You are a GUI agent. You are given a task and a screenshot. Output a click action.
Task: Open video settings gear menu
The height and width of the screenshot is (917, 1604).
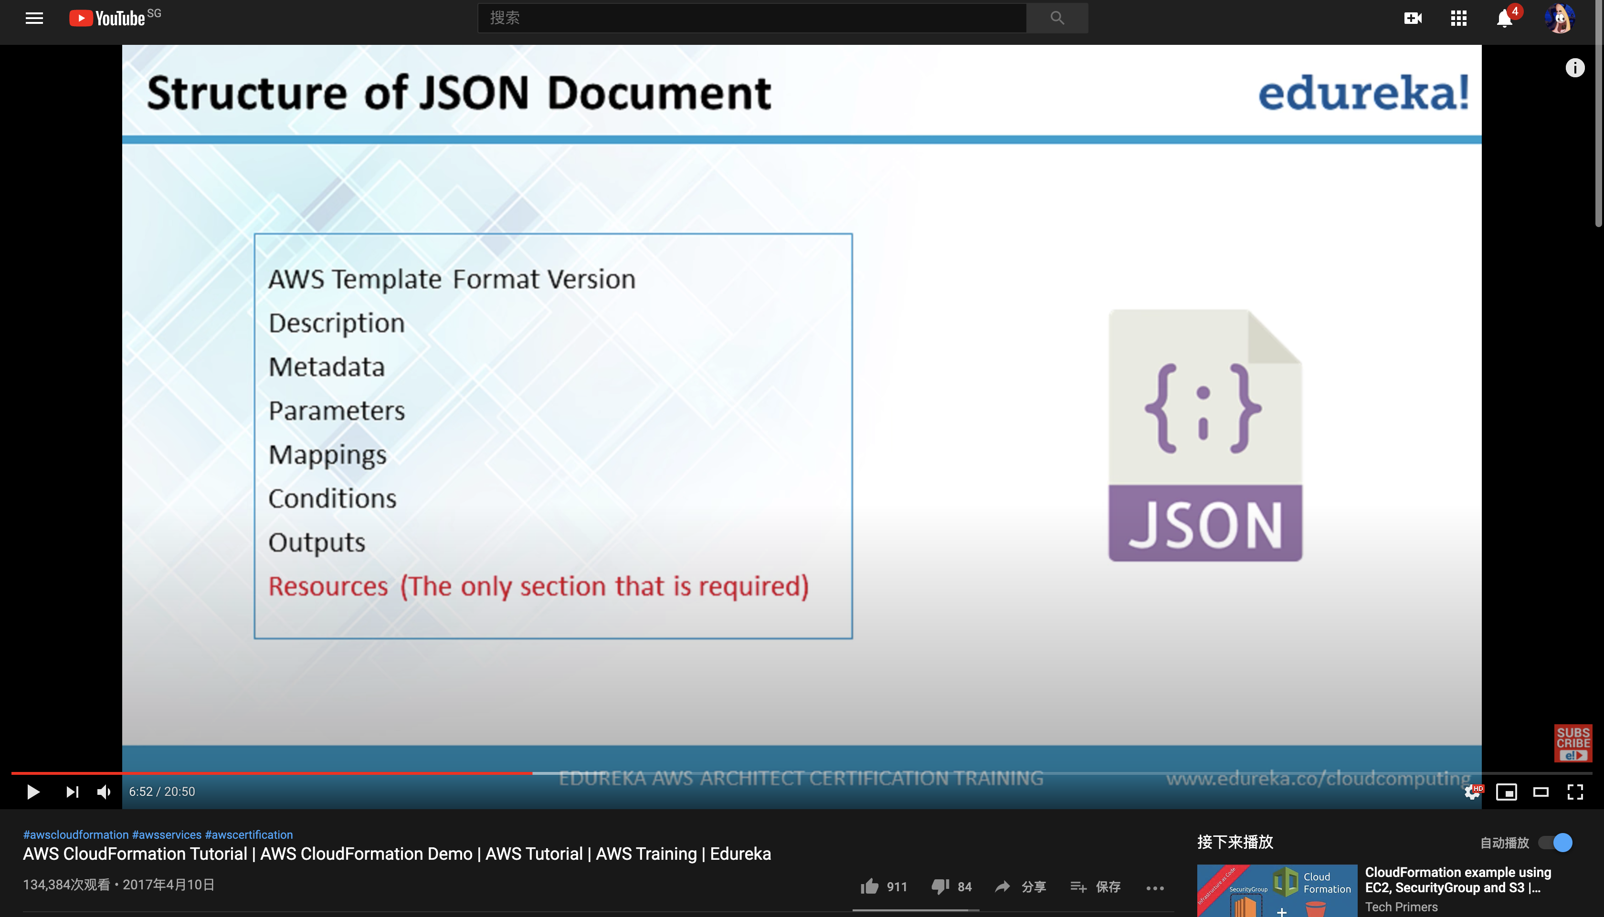1472,792
